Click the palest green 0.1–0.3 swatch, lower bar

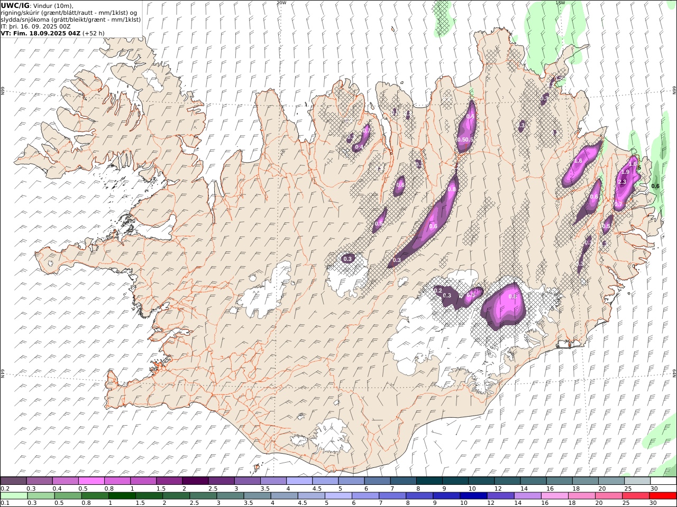13,495
